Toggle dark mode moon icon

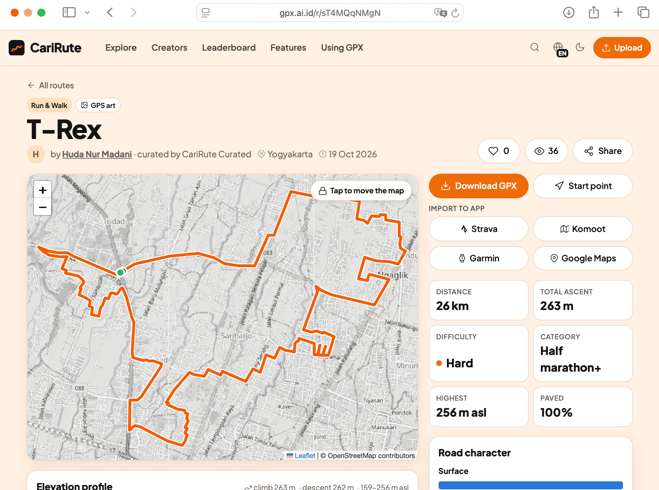pyautogui.click(x=580, y=47)
